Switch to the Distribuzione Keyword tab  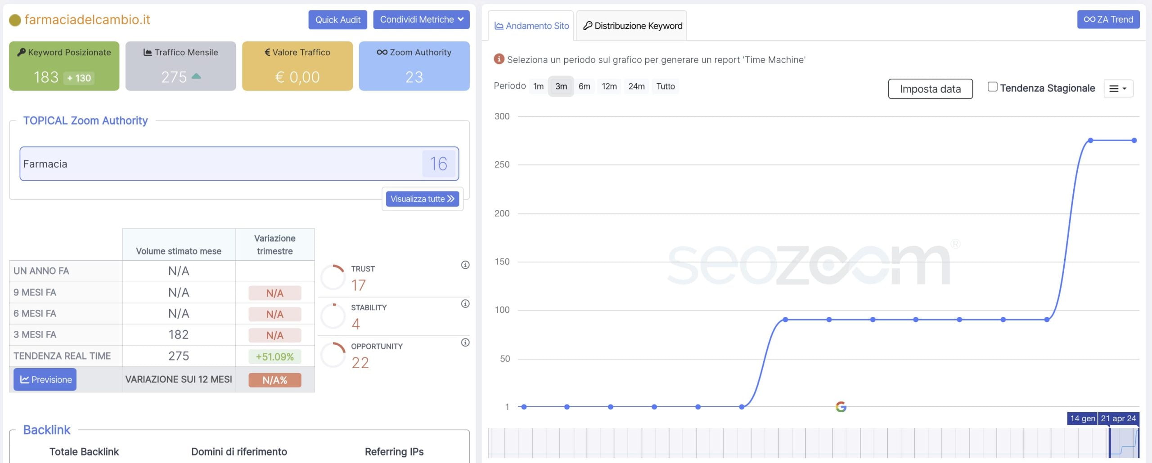[x=632, y=26]
